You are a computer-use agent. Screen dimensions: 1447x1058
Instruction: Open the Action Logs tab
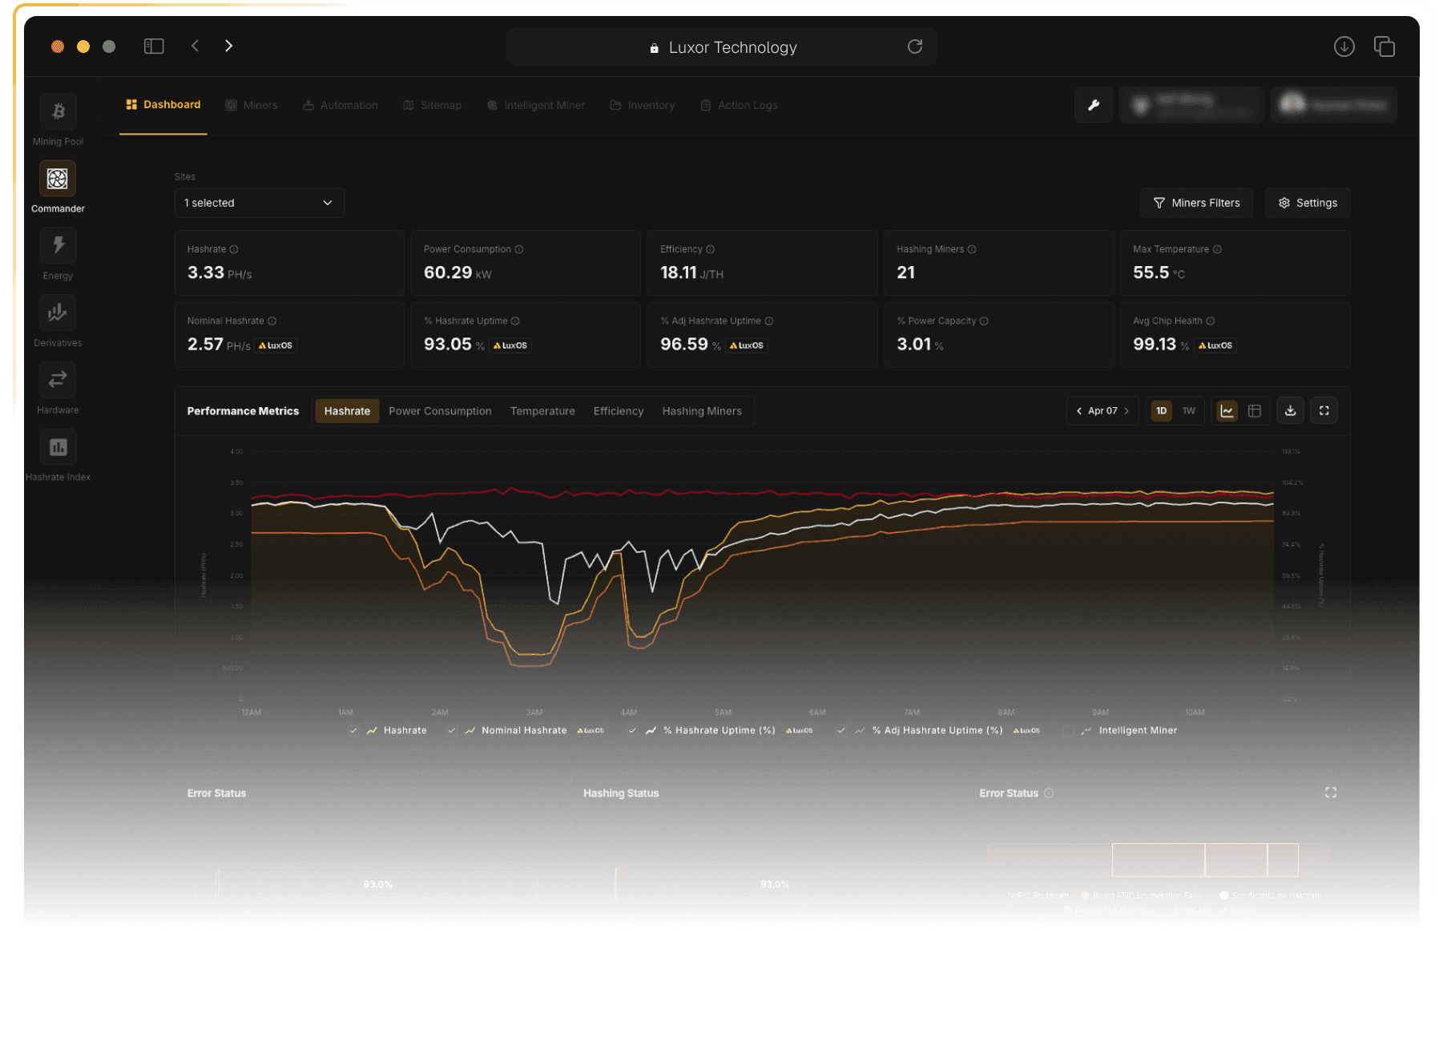click(739, 106)
